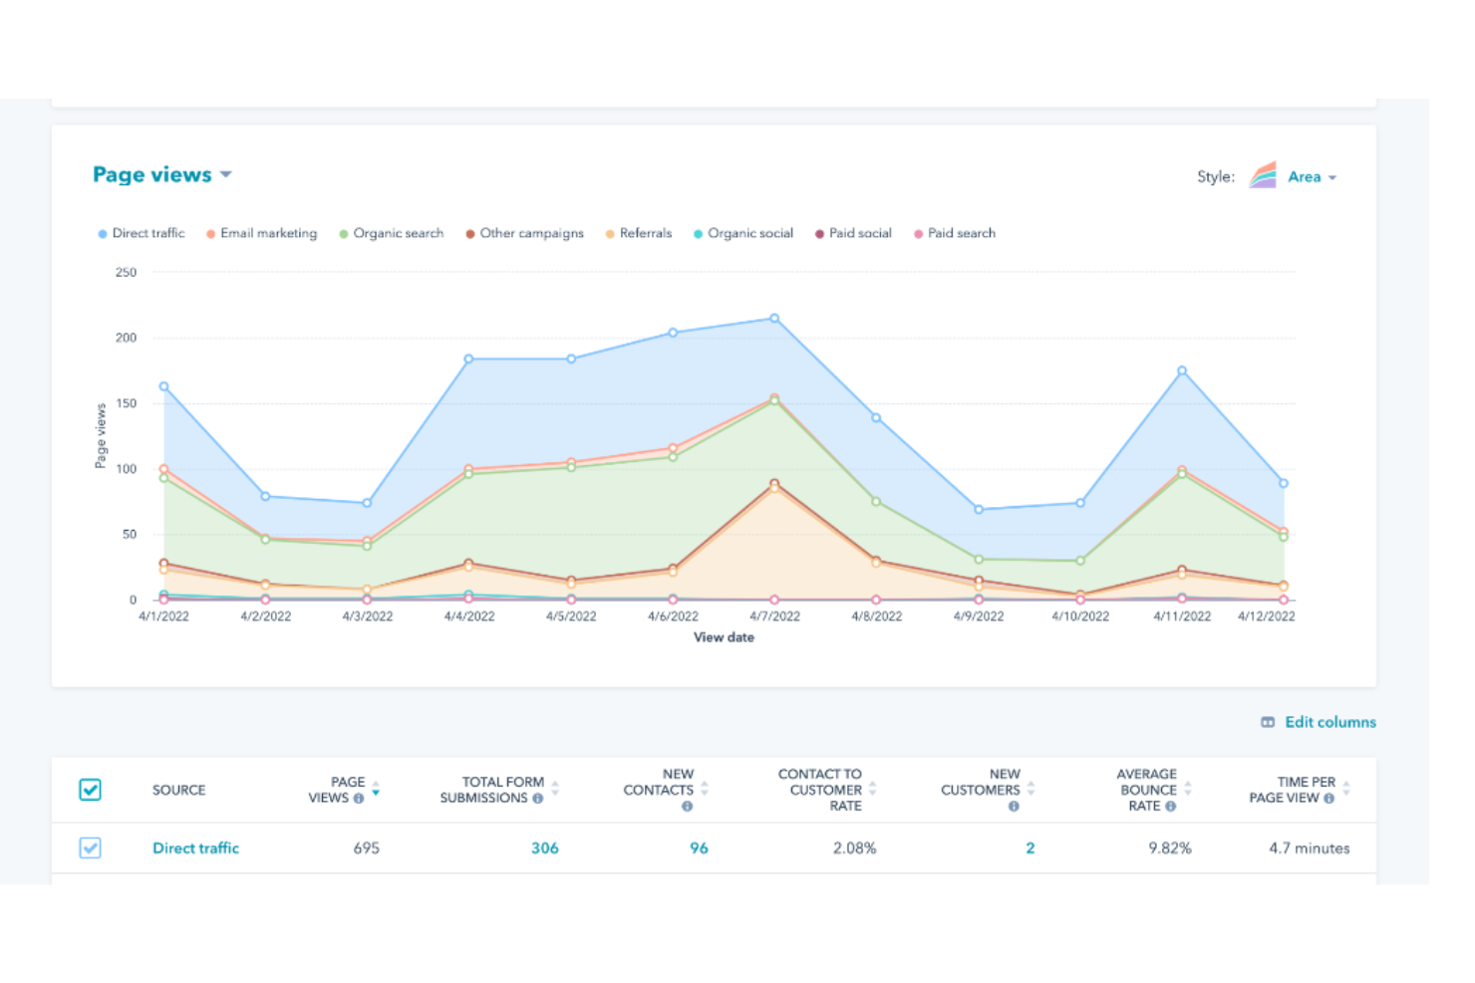Click the Direct traffic peak point on 4/7/2022

click(774, 317)
